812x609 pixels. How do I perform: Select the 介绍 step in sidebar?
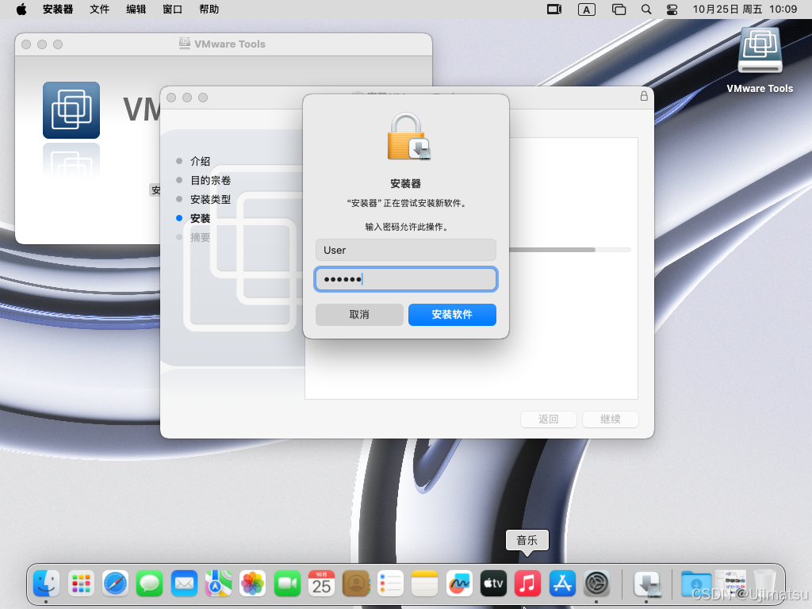(201, 161)
